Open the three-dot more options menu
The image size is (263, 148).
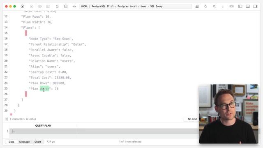click(223, 7)
